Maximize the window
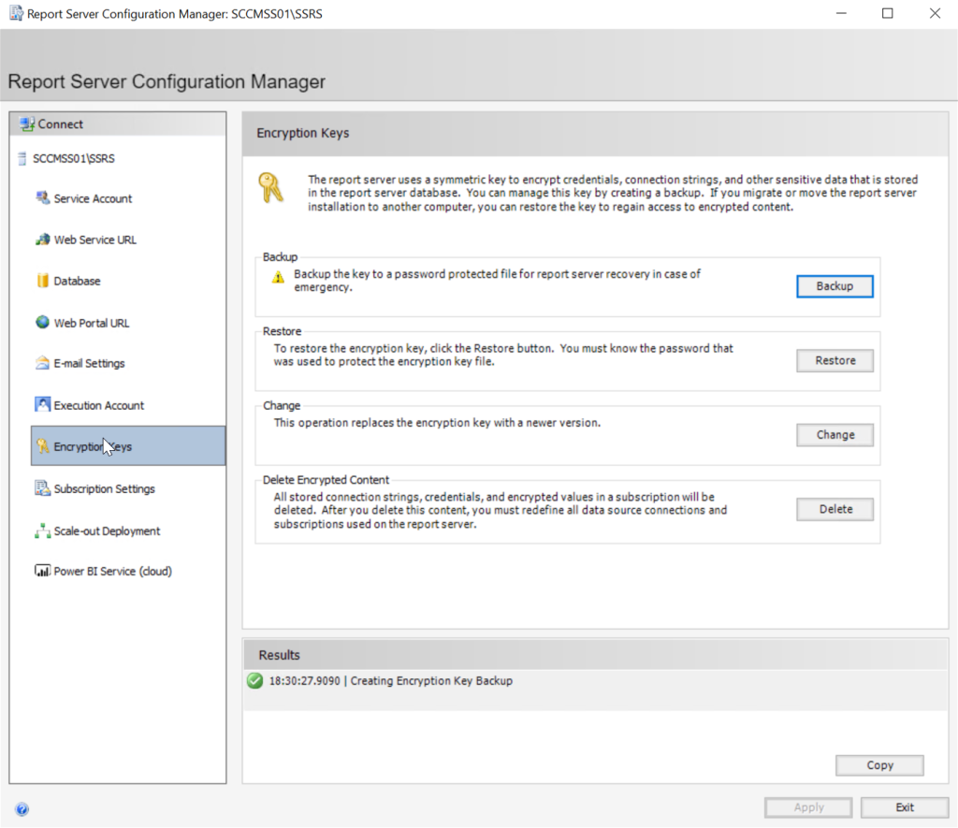 887,13
